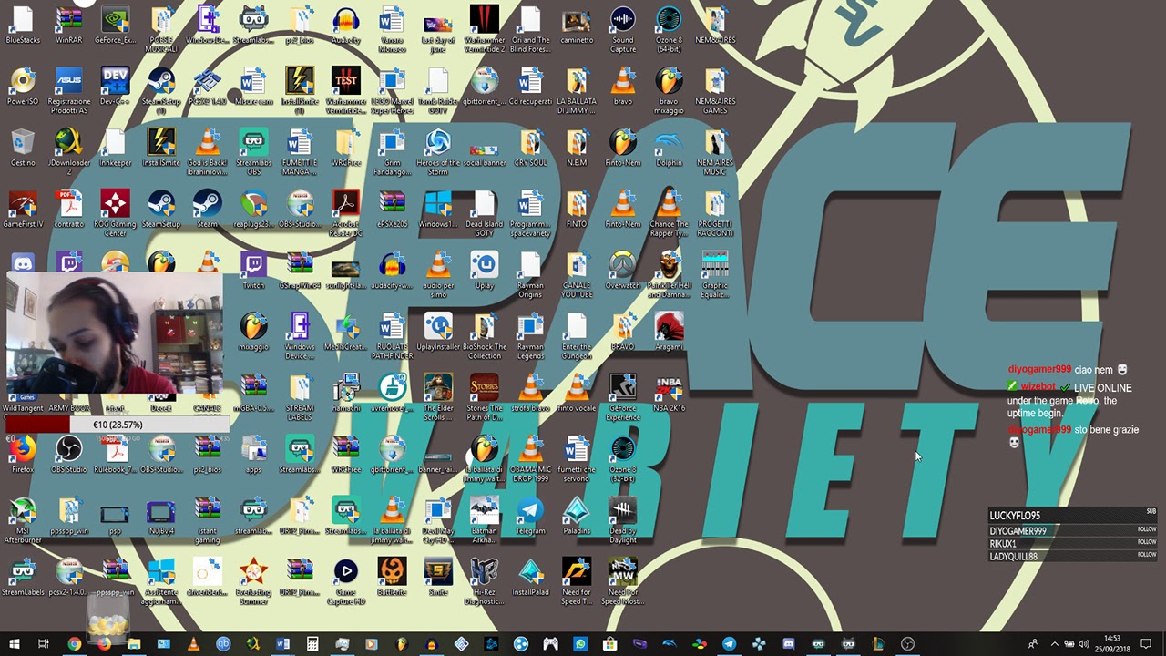Launch MSI Afterburner from the desktop
This screenshot has width=1166, height=656.
click(x=23, y=518)
